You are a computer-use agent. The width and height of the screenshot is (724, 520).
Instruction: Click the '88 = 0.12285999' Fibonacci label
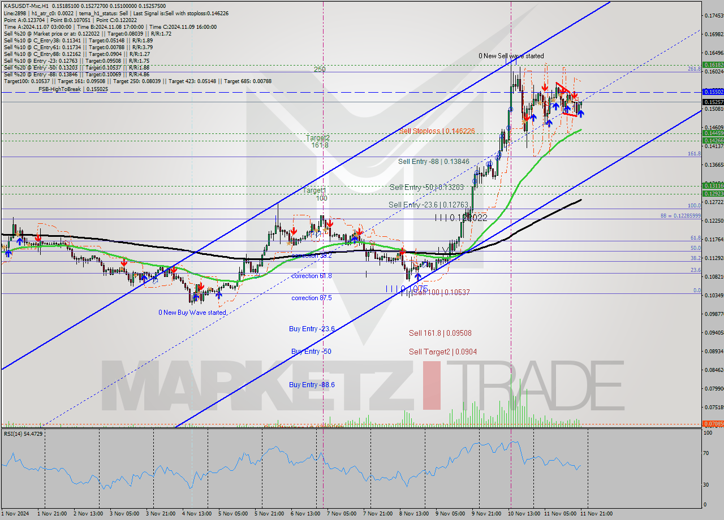pos(680,215)
